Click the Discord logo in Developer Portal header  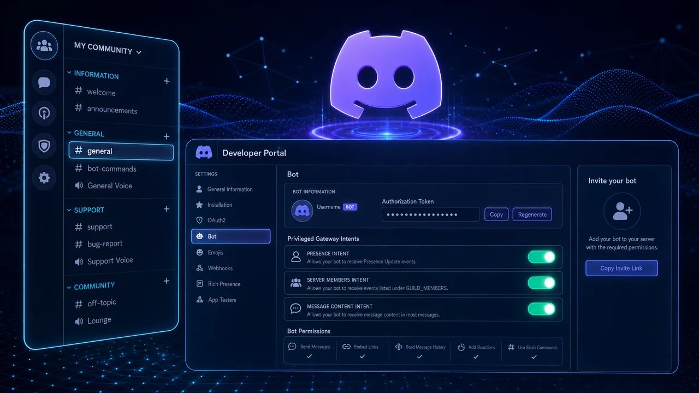[204, 153]
